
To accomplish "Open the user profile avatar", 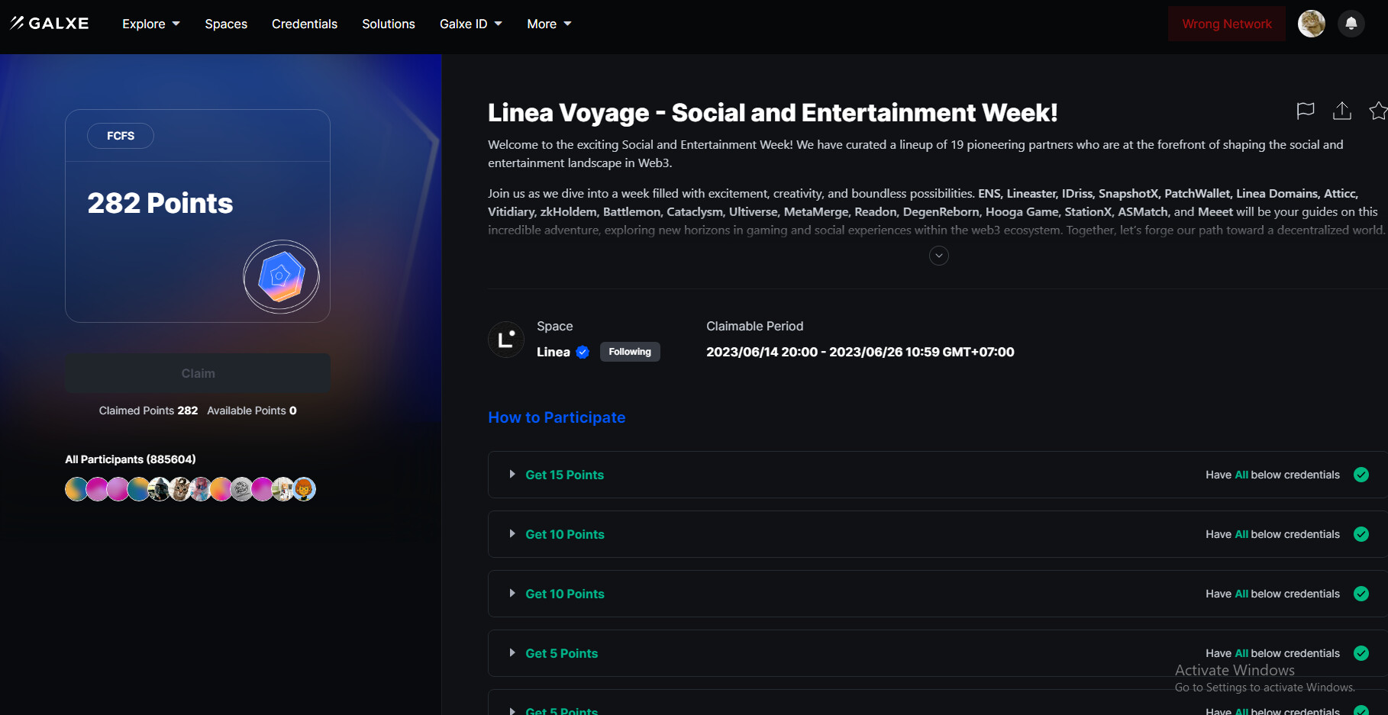I will [1312, 24].
